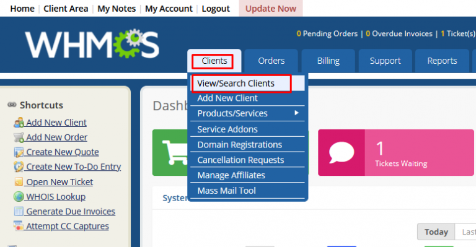This screenshot has height=247, width=476.
Task: Click the Add New Client shortcut icon
Action: [x=19, y=123]
